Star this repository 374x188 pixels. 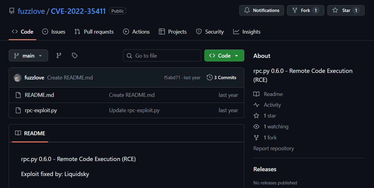[x=346, y=10]
